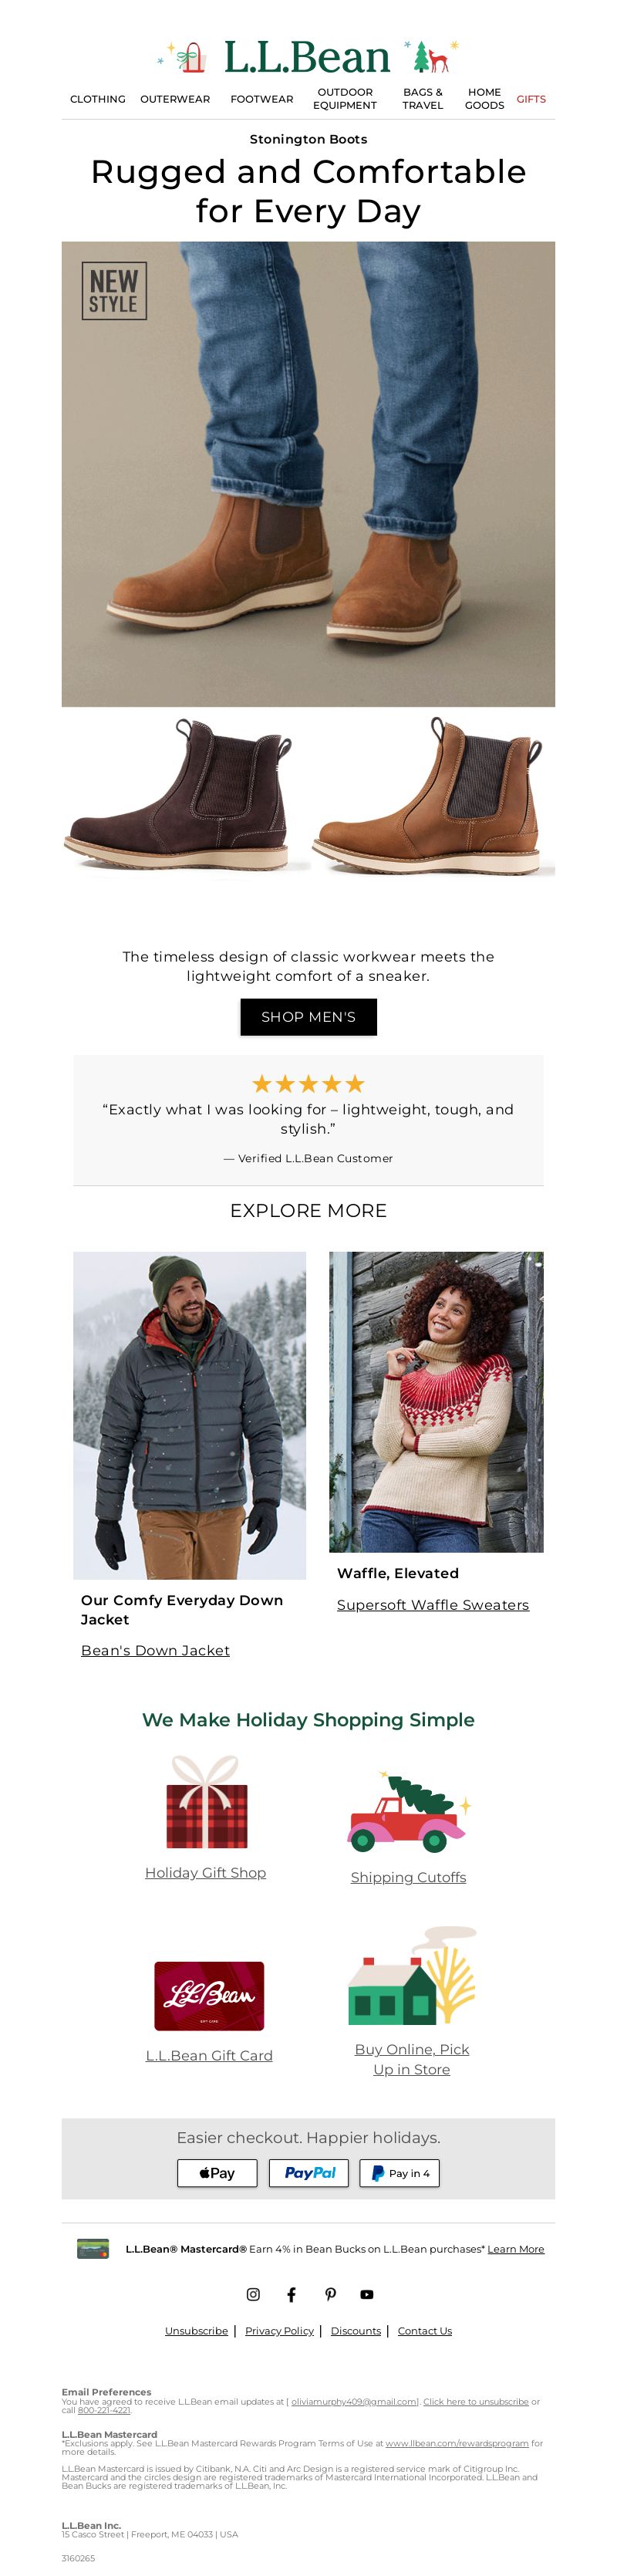617x2576 pixels.
Task: Open the Facebook social icon
Action: 291,2293
